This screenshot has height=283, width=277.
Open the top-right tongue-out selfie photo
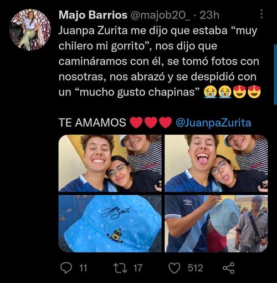pyautogui.click(x=216, y=163)
